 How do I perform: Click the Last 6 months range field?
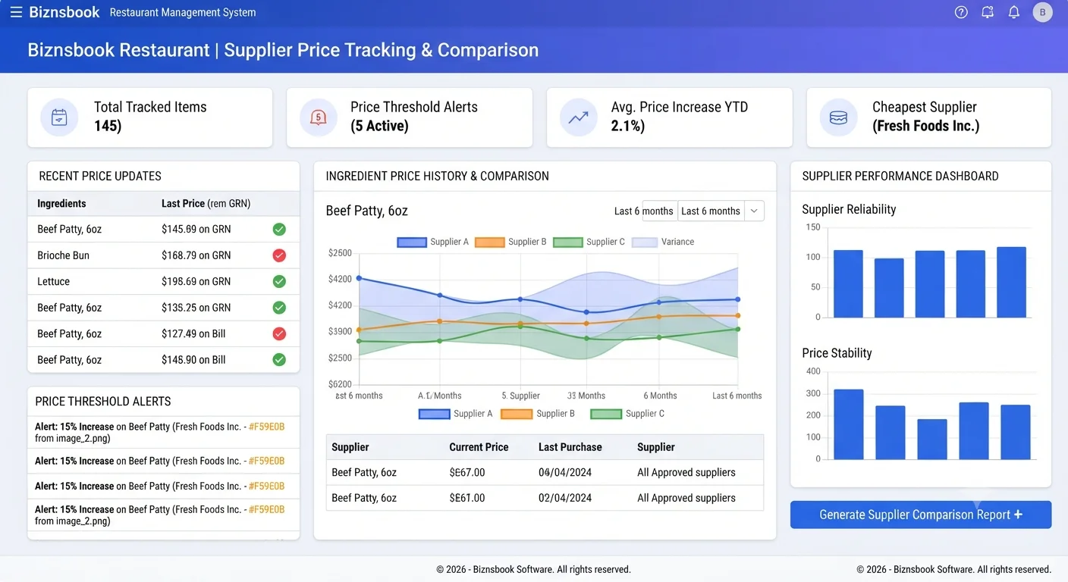(711, 211)
